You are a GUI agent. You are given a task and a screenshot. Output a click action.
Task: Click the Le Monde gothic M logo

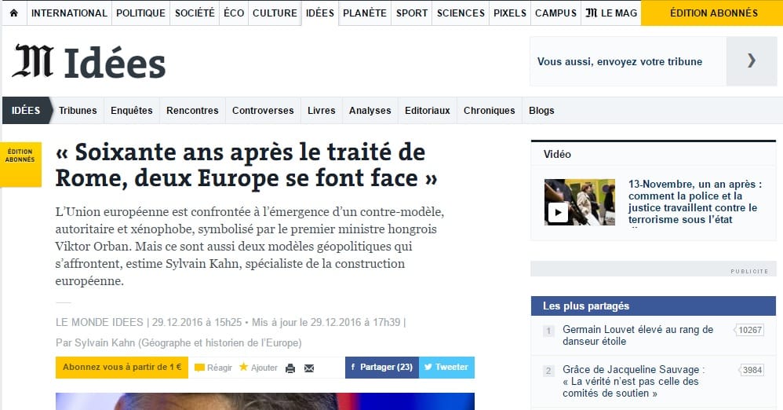(33, 61)
